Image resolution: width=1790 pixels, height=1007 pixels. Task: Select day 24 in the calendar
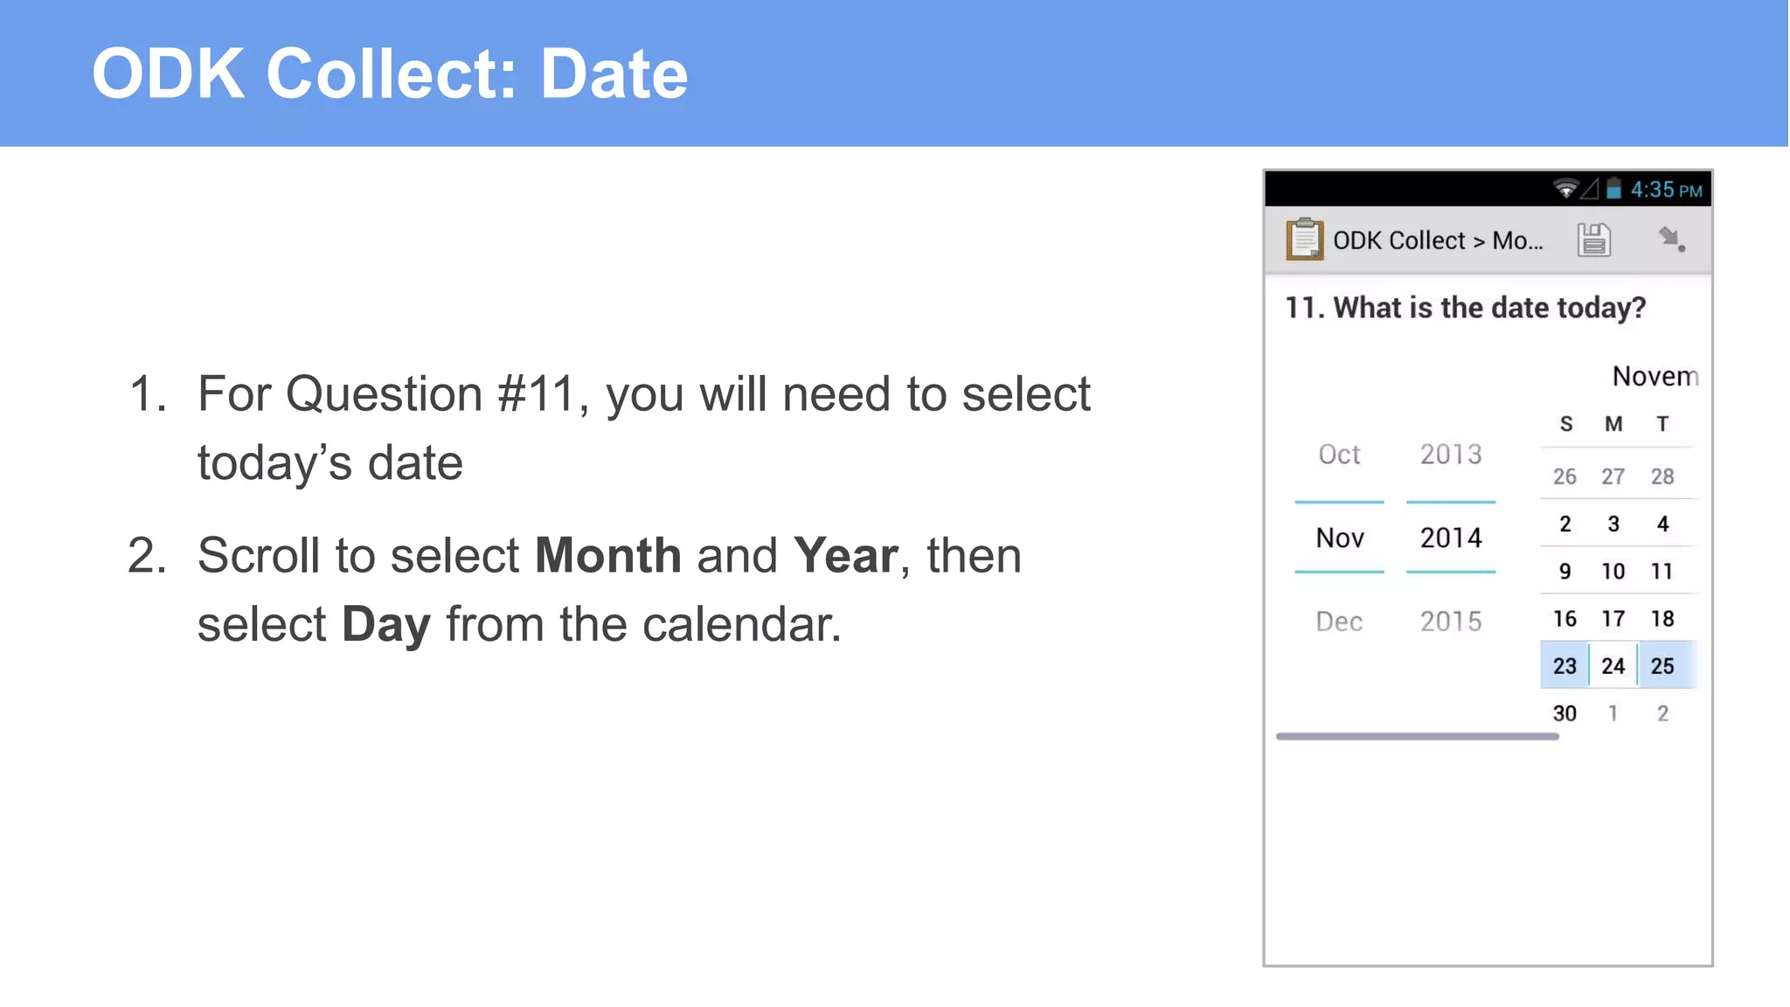click(1613, 666)
